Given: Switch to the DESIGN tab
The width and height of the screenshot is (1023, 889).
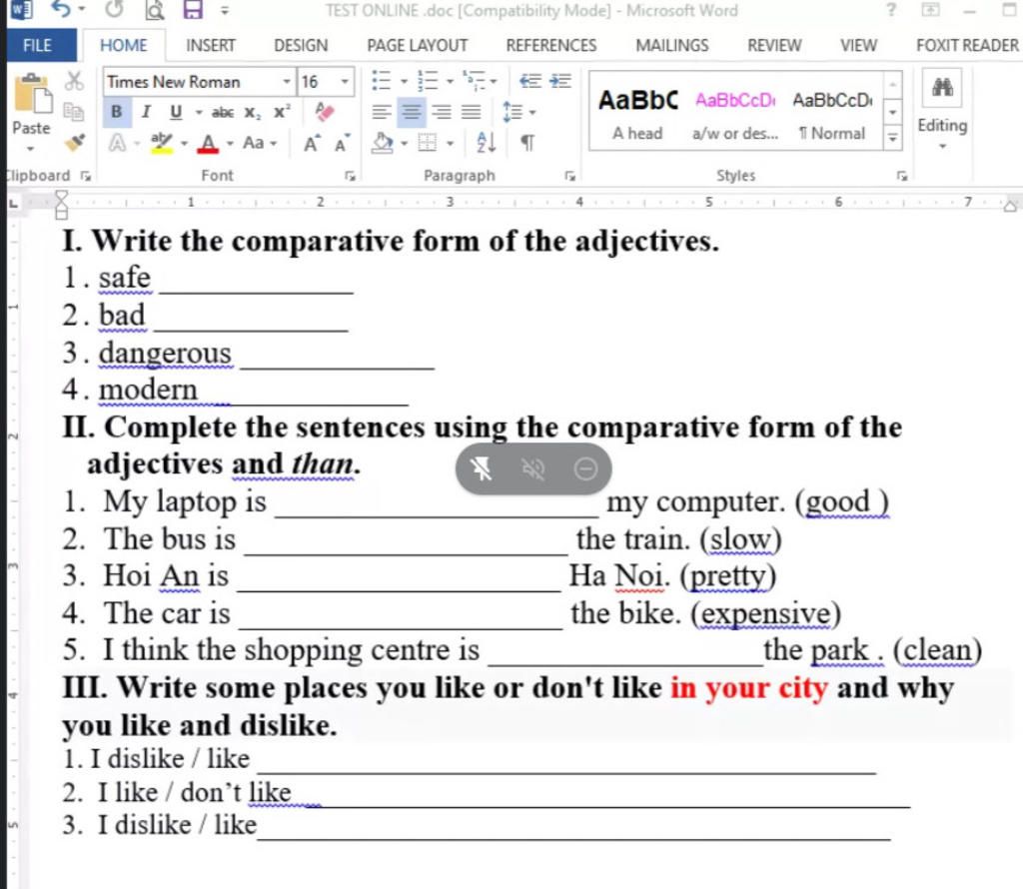Looking at the screenshot, I should pyautogui.click(x=301, y=45).
